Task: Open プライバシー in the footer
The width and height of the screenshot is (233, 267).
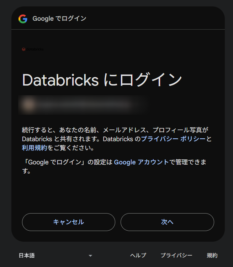Action: click(176, 256)
